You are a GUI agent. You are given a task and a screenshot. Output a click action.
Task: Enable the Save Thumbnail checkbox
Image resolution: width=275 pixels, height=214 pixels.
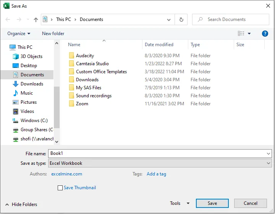pos(60,188)
